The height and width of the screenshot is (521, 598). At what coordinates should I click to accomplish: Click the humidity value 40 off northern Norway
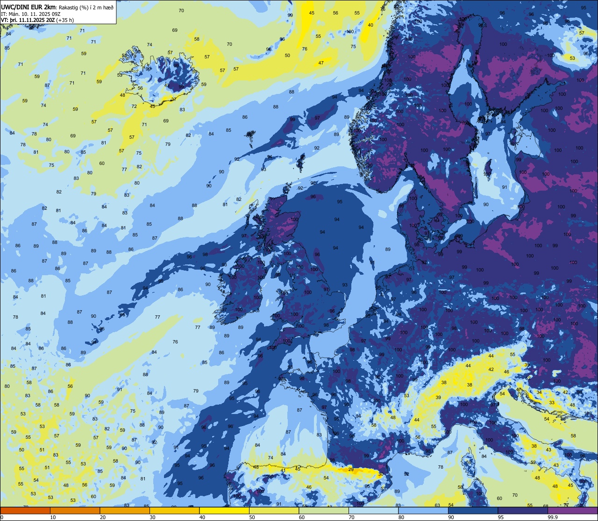coord(371,25)
